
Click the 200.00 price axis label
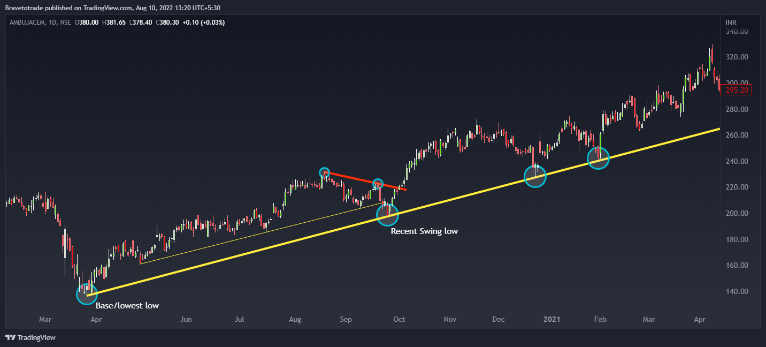point(737,213)
